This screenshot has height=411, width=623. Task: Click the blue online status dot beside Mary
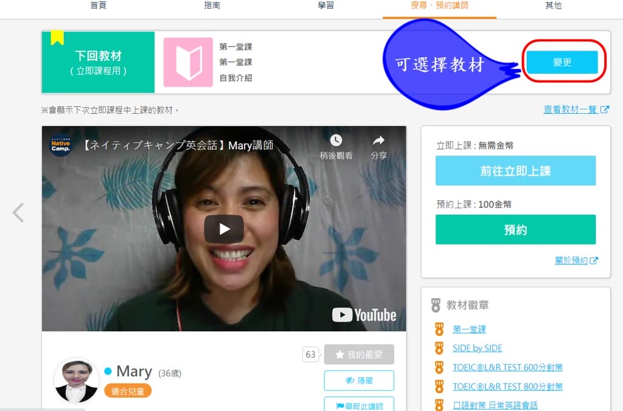point(108,371)
